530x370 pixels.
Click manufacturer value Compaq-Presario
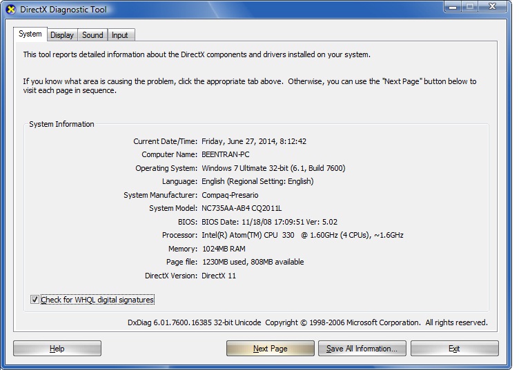coord(230,195)
